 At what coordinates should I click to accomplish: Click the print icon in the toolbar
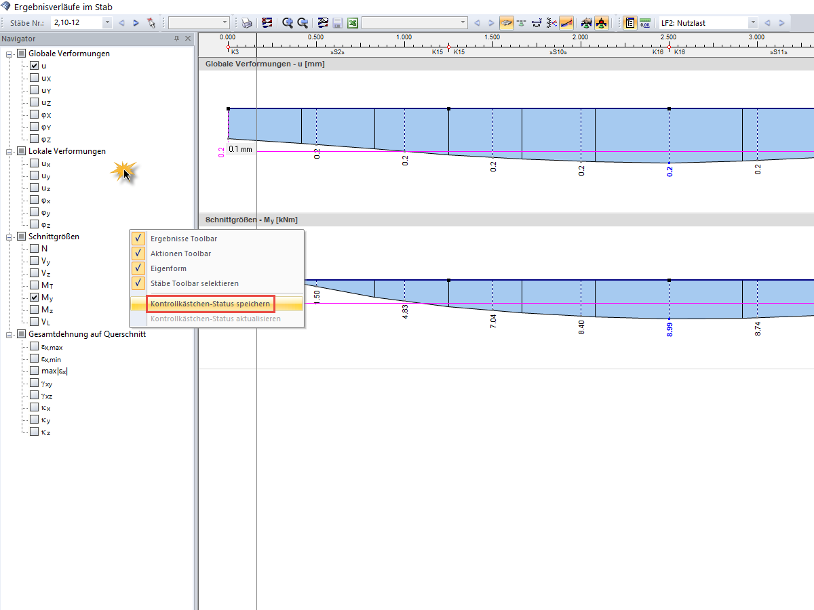[x=248, y=23]
